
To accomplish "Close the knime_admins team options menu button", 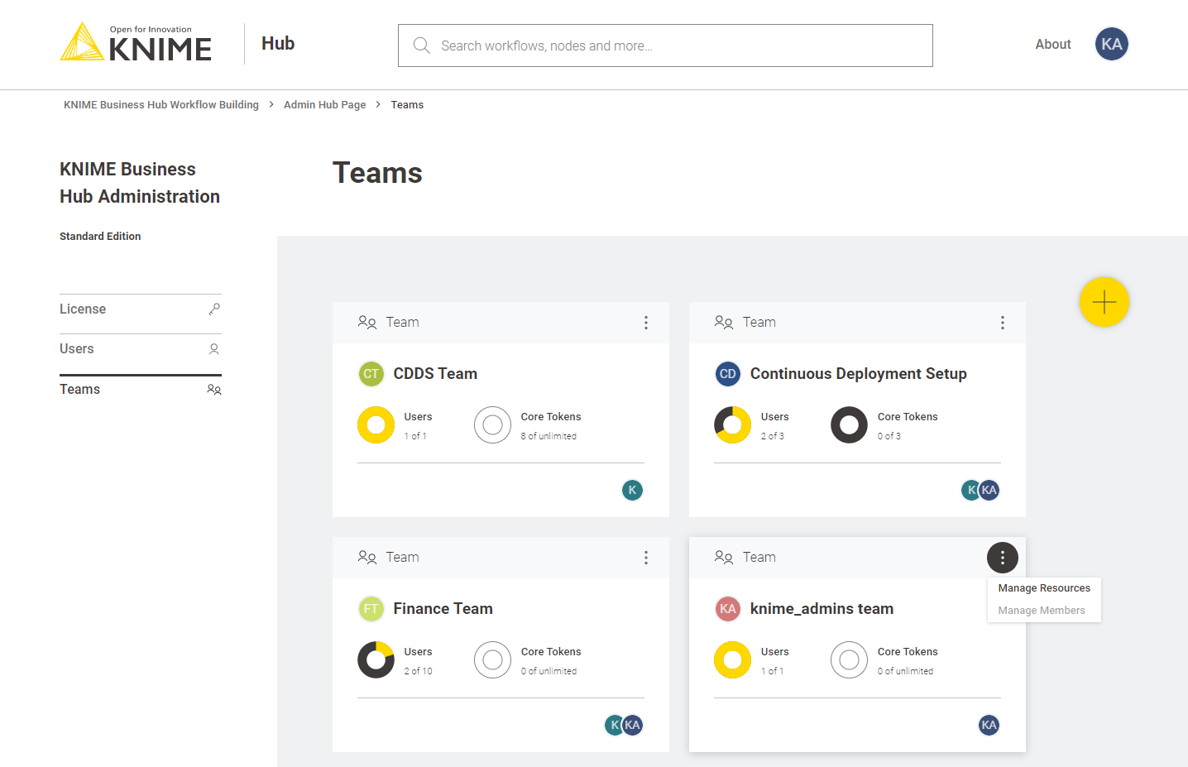I will point(1002,558).
